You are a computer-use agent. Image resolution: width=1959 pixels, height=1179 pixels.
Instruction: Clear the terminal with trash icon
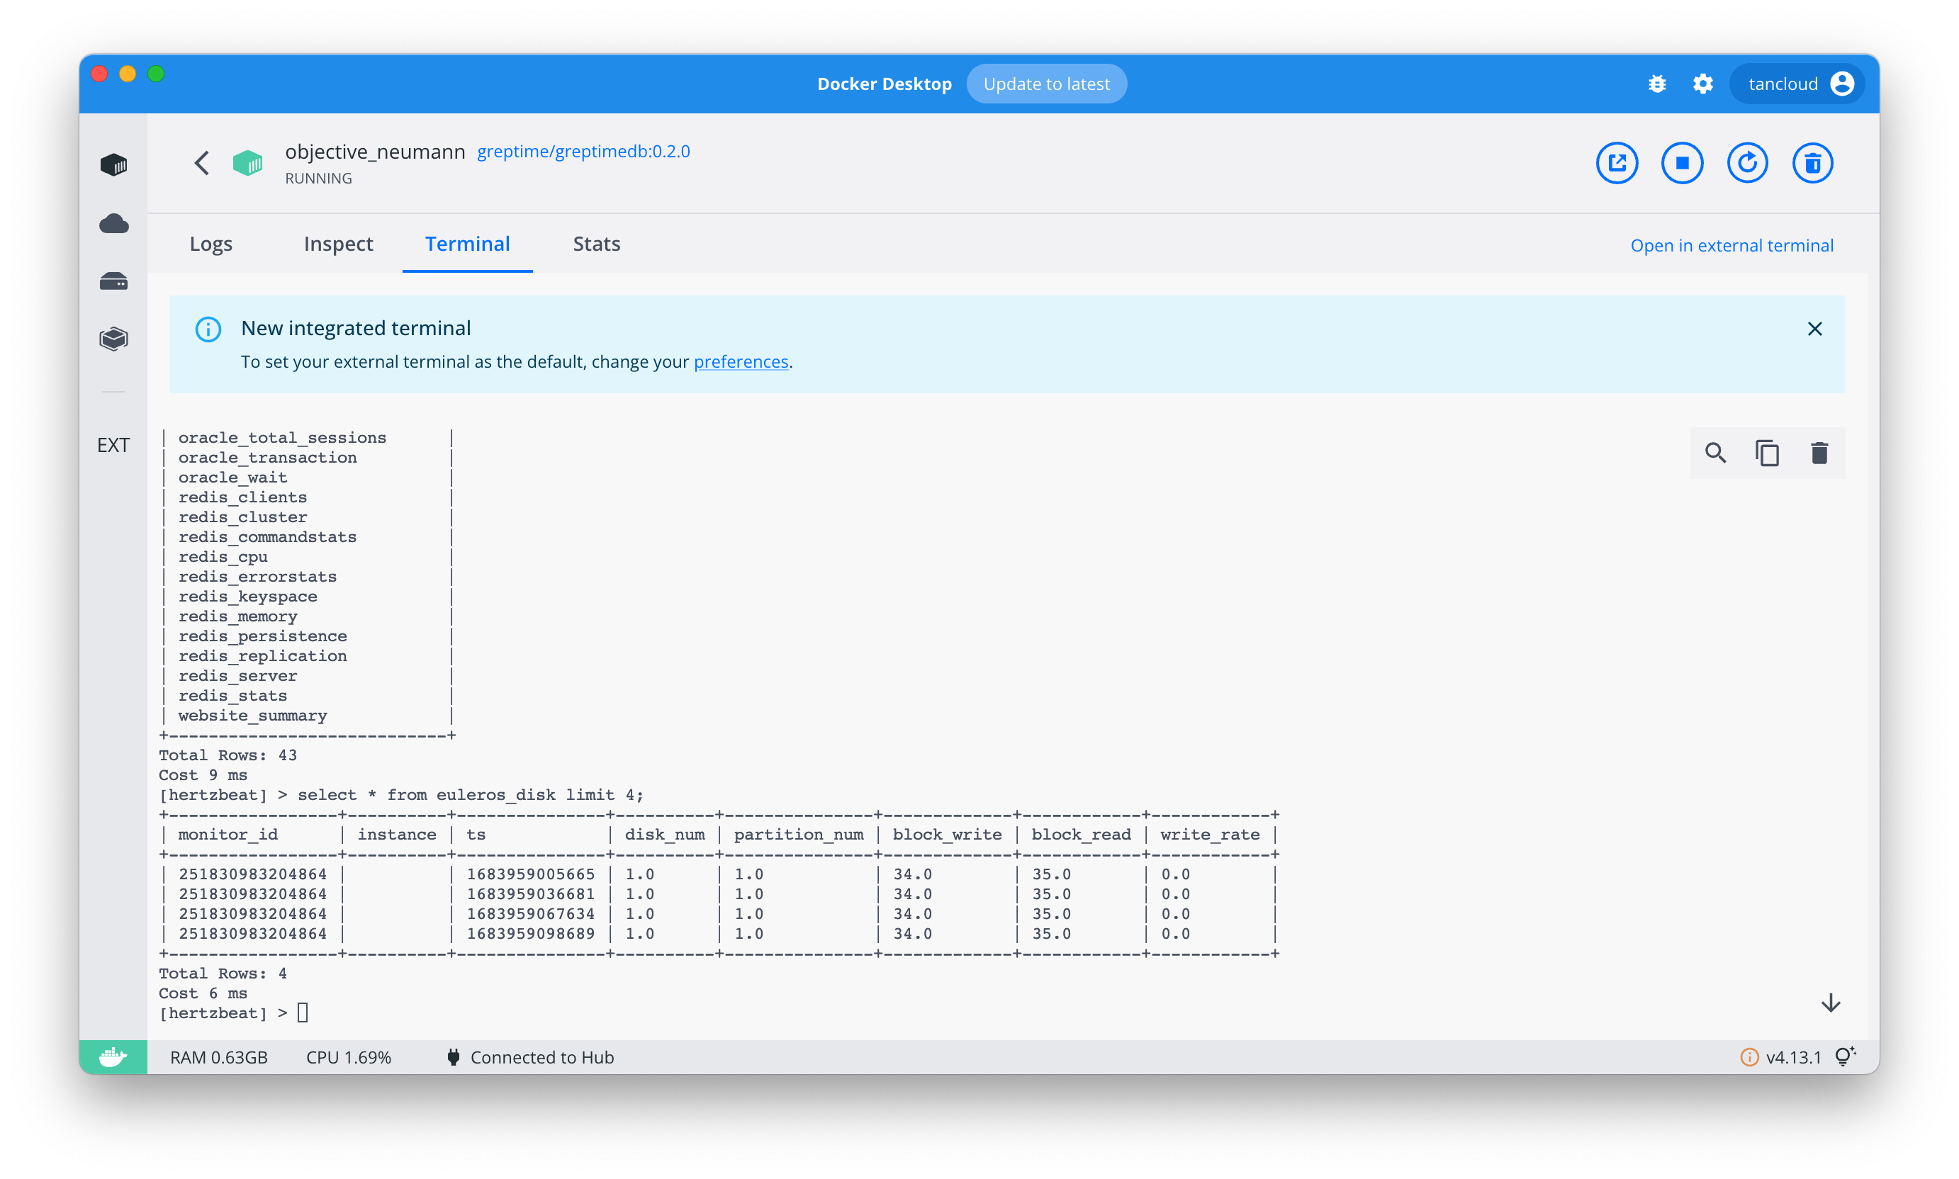[x=1819, y=453]
